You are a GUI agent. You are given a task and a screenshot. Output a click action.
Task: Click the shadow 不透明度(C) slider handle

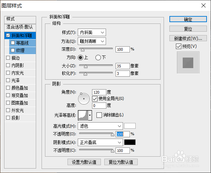click(x=112, y=151)
